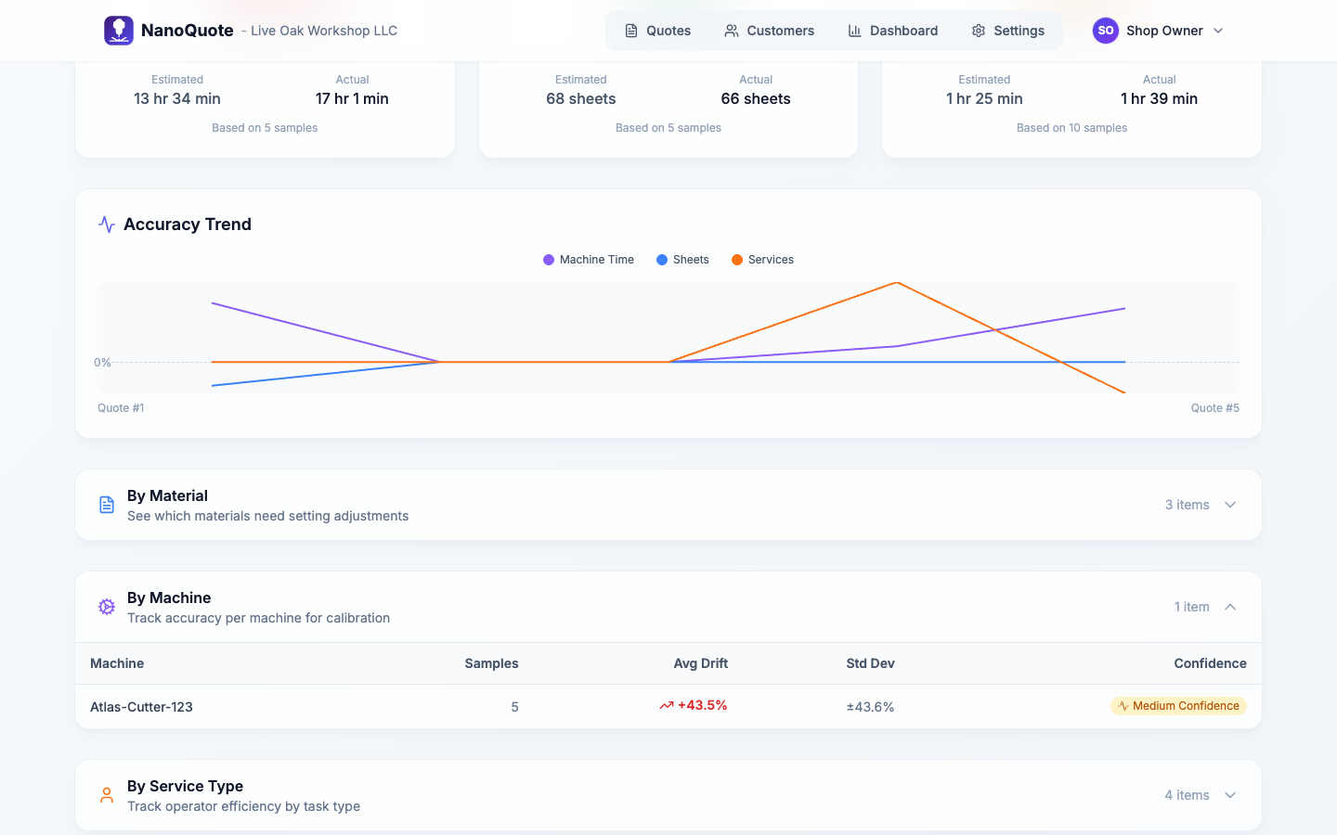Toggle Machine Time series in chart legend

(589, 260)
